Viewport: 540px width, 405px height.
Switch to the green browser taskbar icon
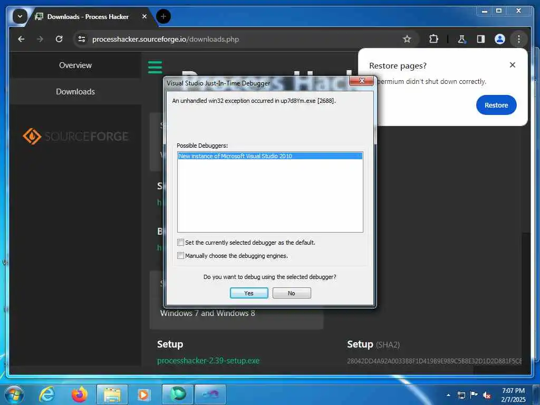[x=178, y=394]
